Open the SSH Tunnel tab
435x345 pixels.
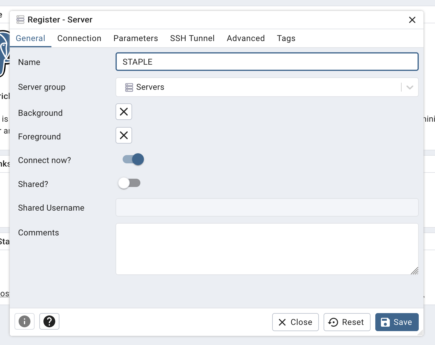192,38
